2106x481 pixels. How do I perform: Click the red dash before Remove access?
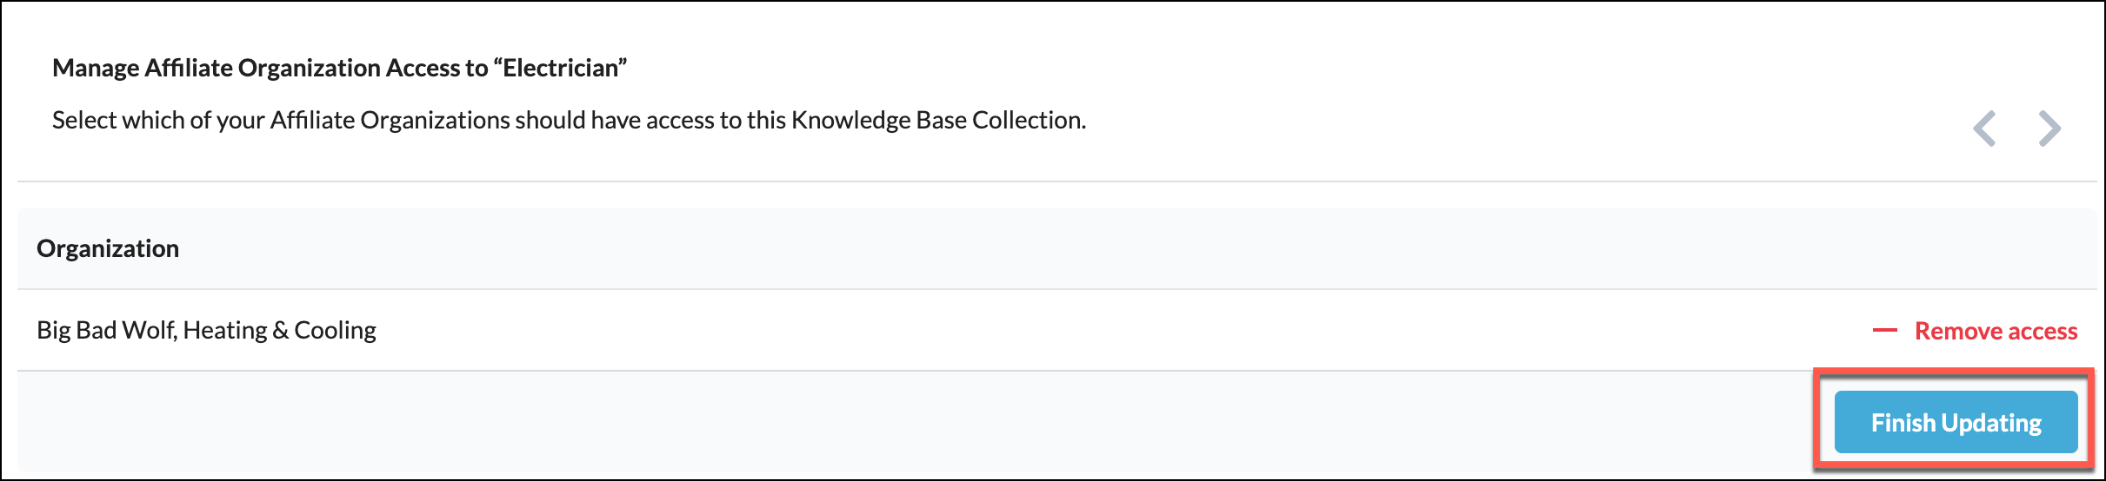pyautogui.click(x=1884, y=331)
